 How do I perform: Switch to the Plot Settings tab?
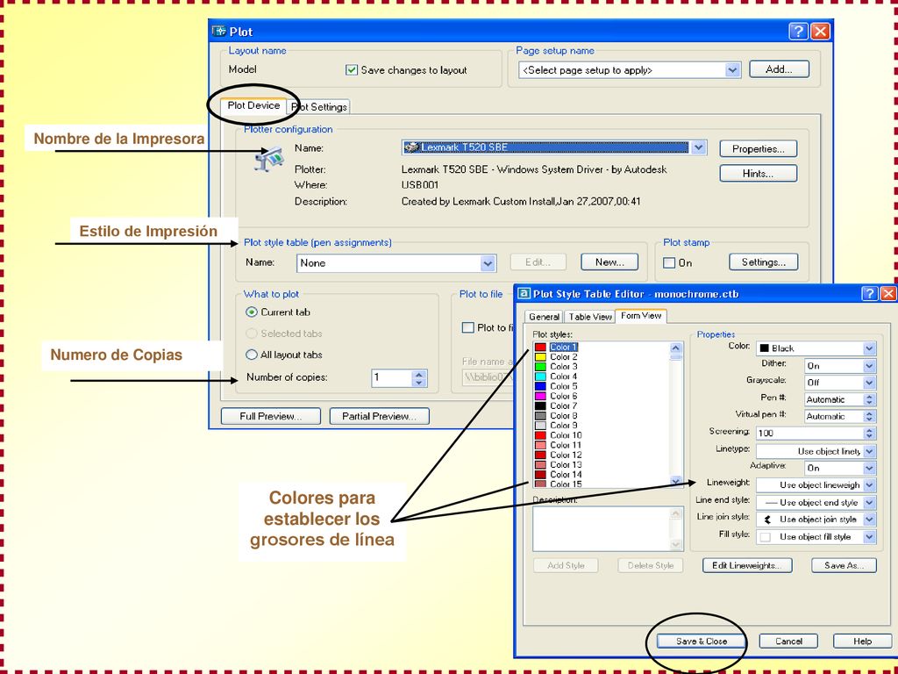point(319,106)
